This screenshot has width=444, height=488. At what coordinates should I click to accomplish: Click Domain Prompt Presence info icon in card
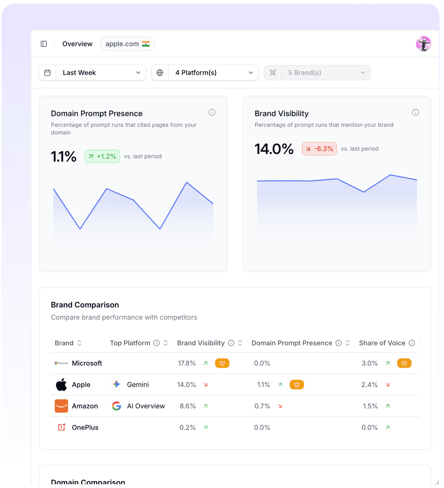click(x=212, y=112)
